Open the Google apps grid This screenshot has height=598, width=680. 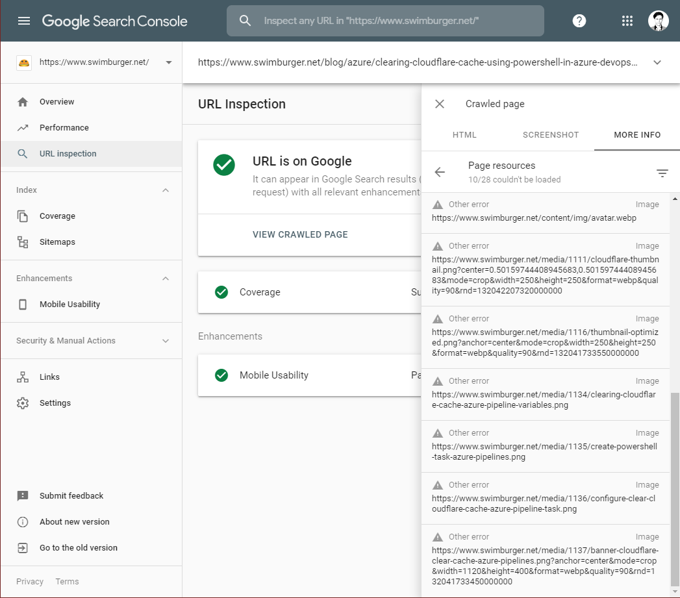coord(627,21)
